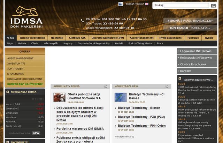
Task: Select the Rachunek tab
Action: click(x=57, y=38)
